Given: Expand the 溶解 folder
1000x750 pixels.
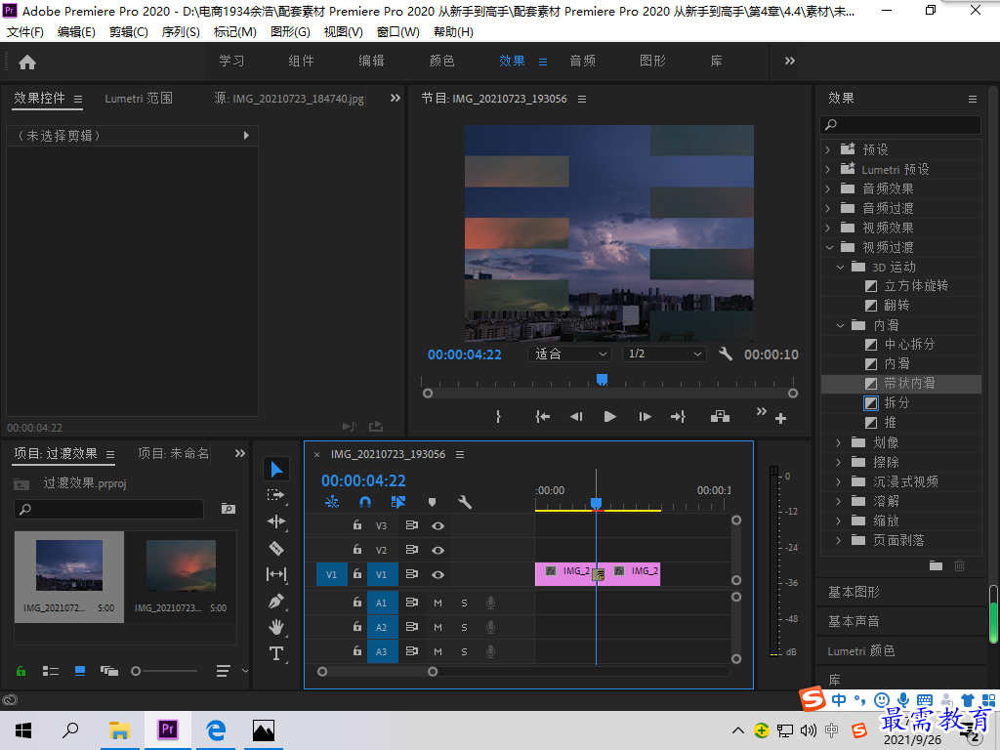Looking at the screenshot, I should 839,501.
